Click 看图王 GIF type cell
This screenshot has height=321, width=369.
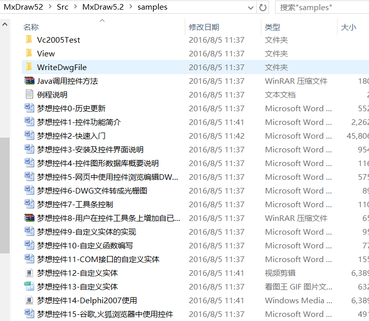(298, 286)
